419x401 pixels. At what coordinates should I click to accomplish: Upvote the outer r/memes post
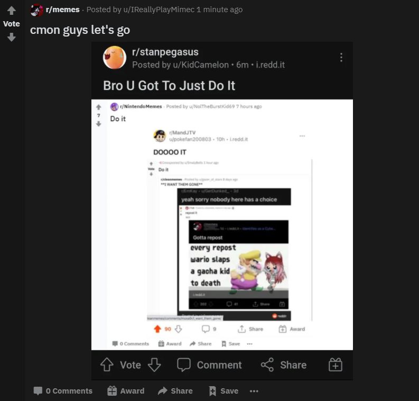pos(11,10)
